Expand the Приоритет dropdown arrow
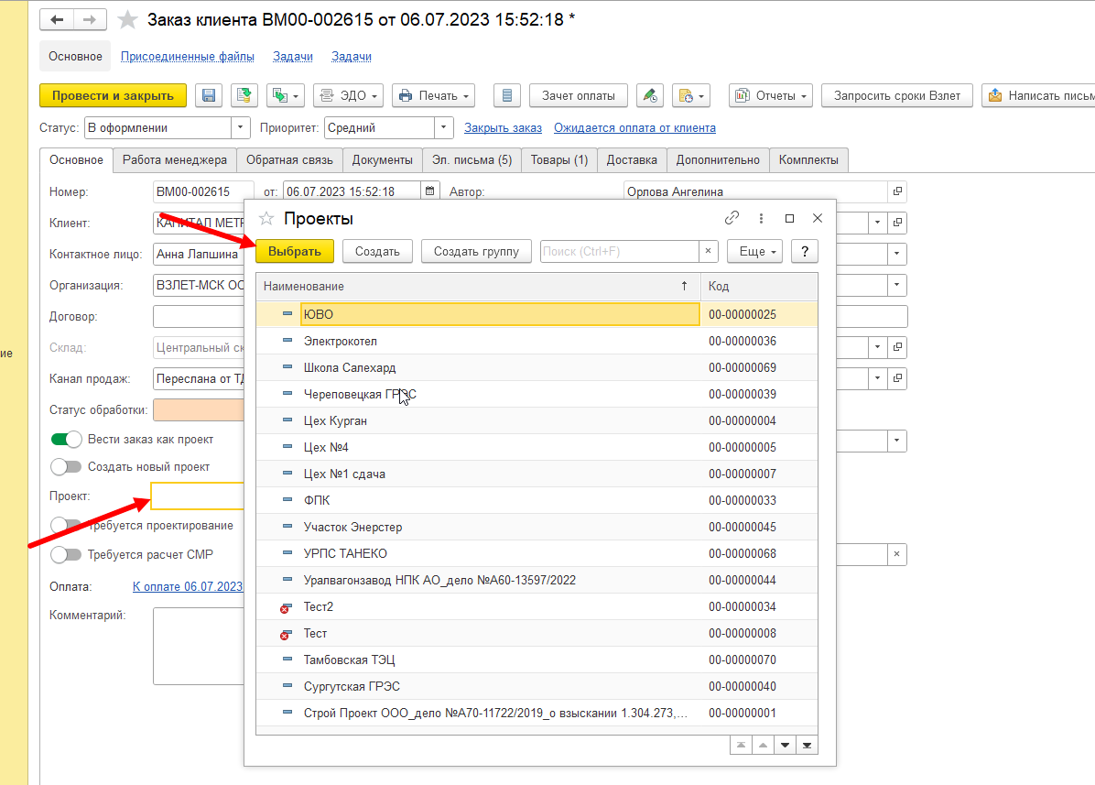Screen dimensions: 1095x785 tap(443, 128)
